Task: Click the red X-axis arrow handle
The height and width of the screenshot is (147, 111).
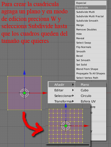Action: tap(45, 93)
